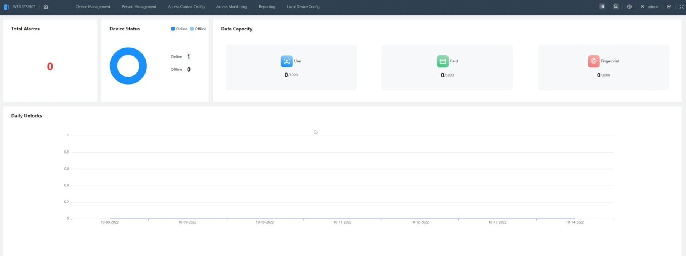Toggle the Offline legend in Device Status
The width and height of the screenshot is (686, 256).
198,29
